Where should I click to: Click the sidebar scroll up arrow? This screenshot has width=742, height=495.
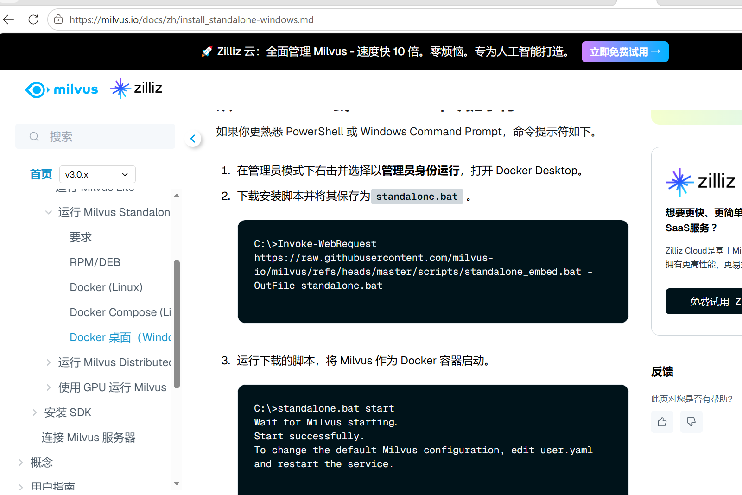(x=177, y=195)
